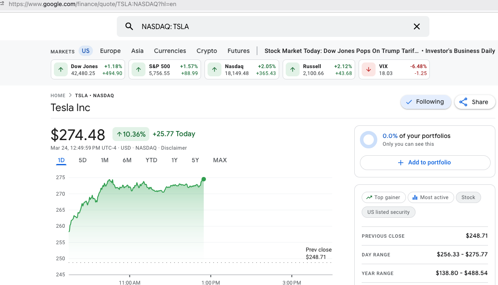The height and width of the screenshot is (285, 498).
Task: Select the 5D chart range
Action: tap(82, 160)
